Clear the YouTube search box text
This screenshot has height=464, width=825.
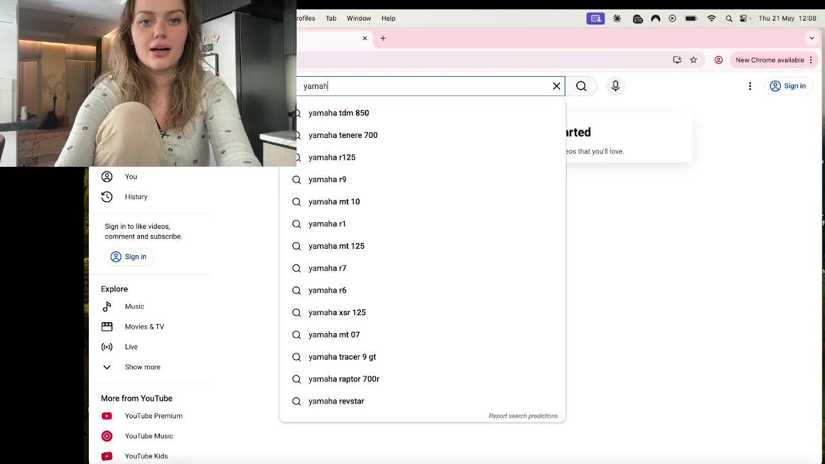[x=557, y=86]
